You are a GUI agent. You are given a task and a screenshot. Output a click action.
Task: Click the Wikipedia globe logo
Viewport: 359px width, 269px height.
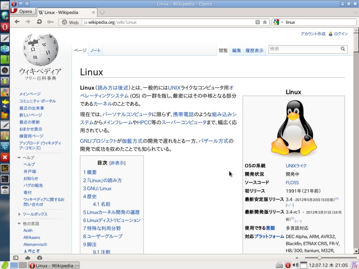(x=41, y=50)
